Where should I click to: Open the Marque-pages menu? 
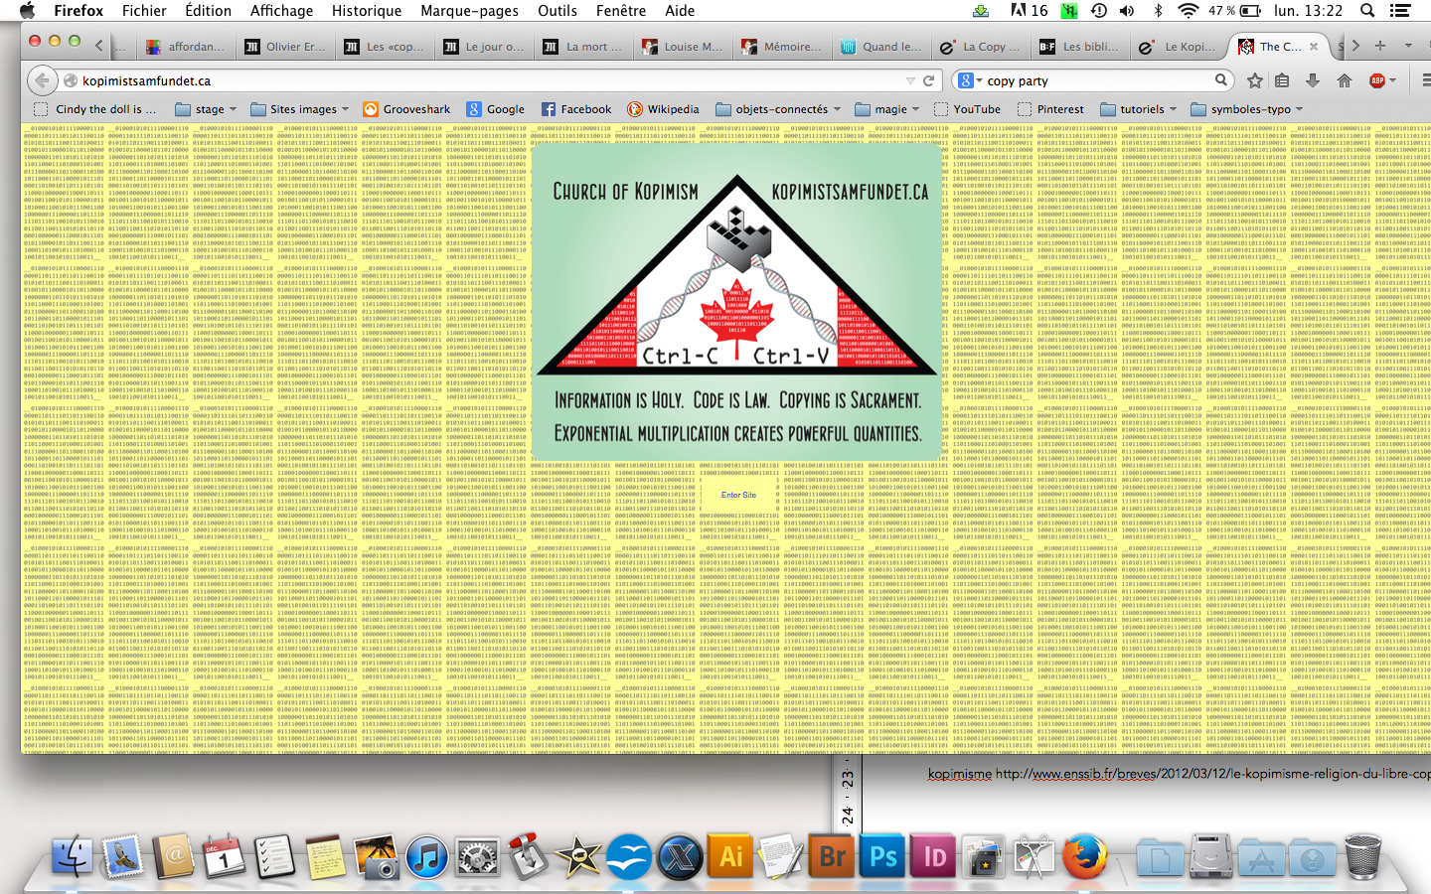pyautogui.click(x=469, y=11)
